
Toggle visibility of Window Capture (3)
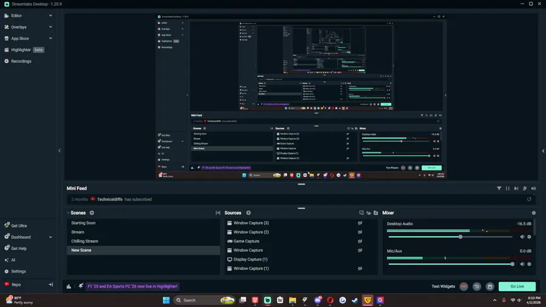pyautogui.click(x=360, y=223)
